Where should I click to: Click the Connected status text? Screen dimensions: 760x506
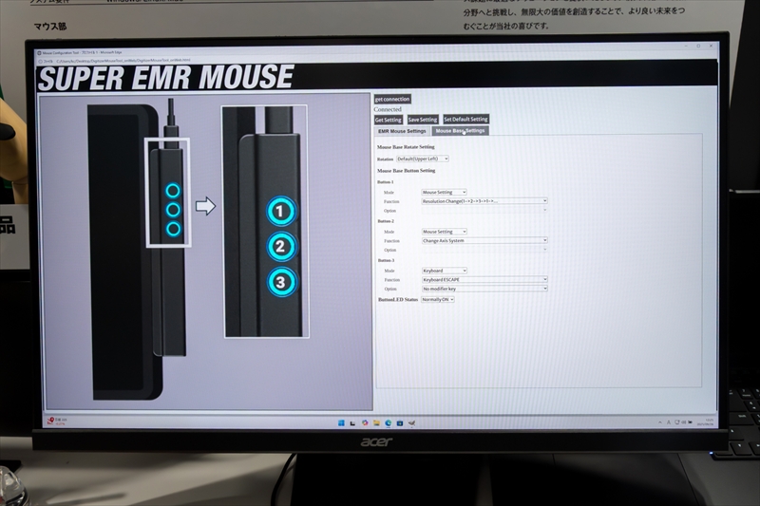pos(388,109)
